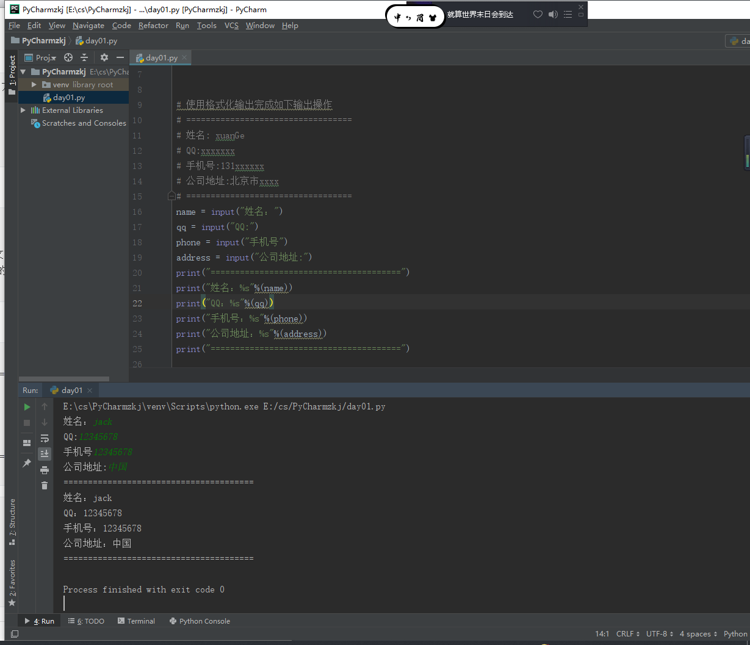Viewport: 750px width, 645px height.
Task: Open the View menu
Action: coord(57,26)
